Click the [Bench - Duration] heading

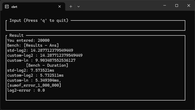[47, 65]
